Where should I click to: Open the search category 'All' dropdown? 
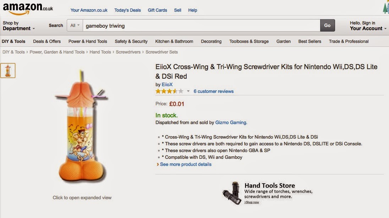coord(75,26)
